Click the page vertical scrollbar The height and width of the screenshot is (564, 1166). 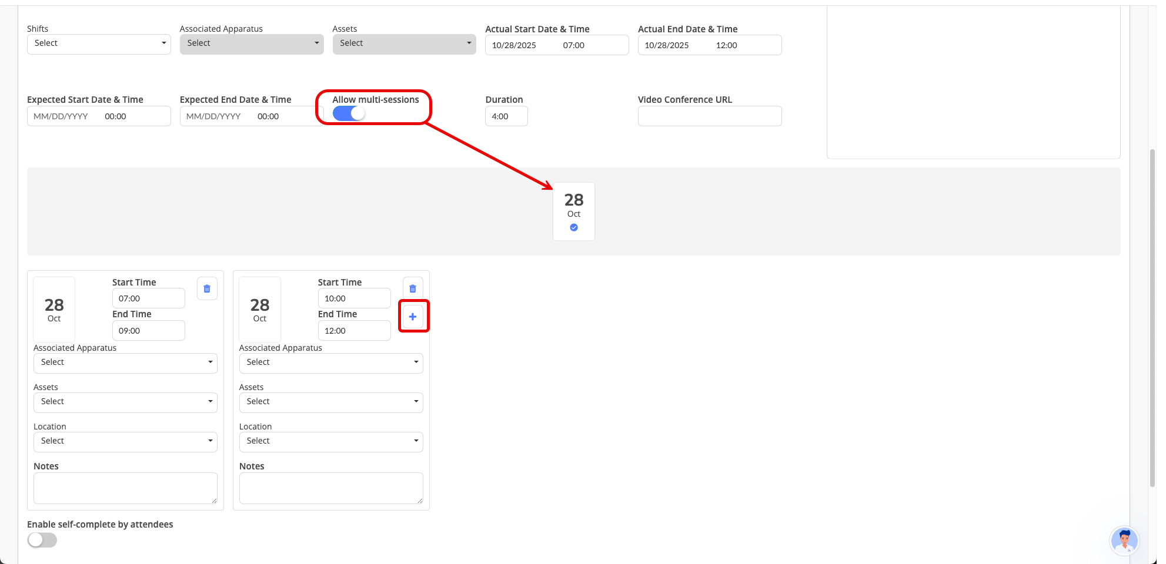pyautogui.click(x=1152, y=317)
